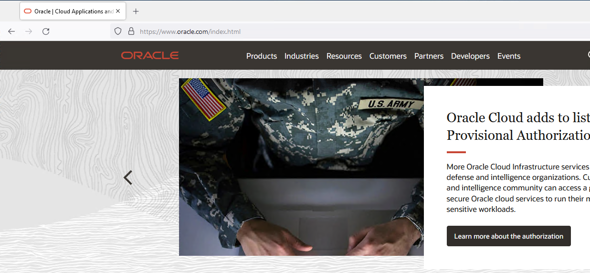Open the Products menu
Screen dimensions: 590x273
pos(262,56)
